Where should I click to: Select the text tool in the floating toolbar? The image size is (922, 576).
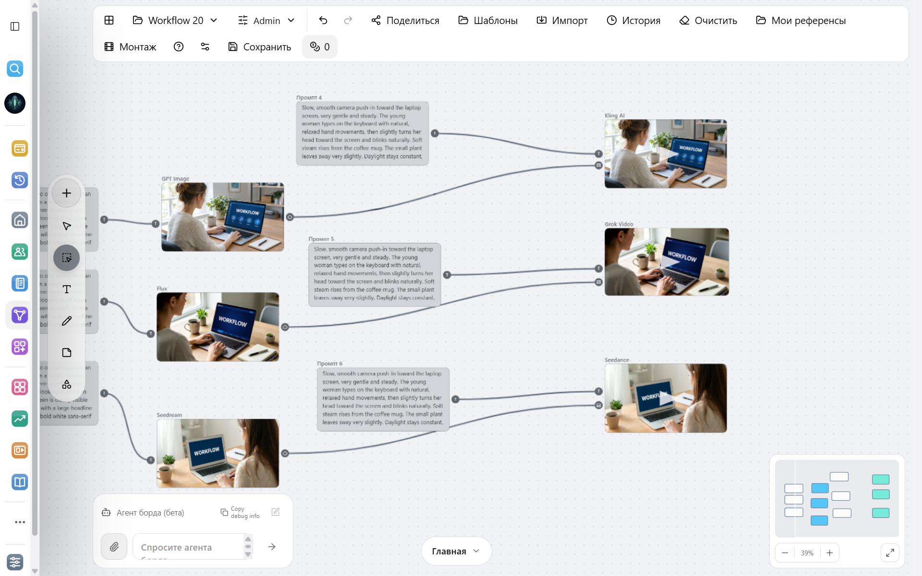(x=67, y=289)
